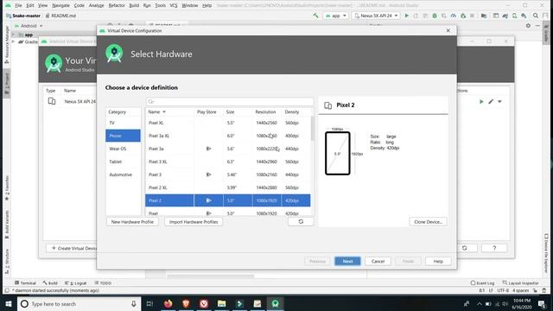The image size is (553, 311).
Task: Open the app run configuration dropdown
Action: 336,16
